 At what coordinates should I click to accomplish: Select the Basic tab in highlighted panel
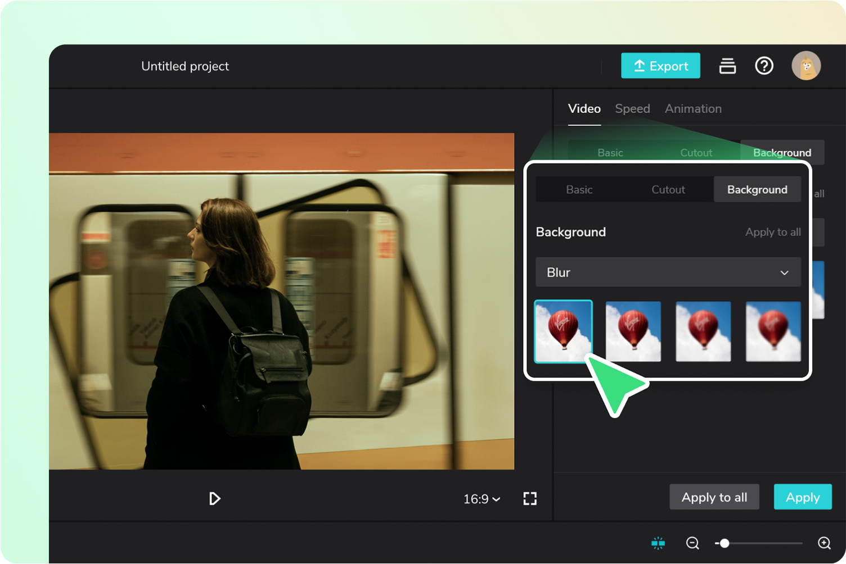pyautogui.click(x=579, y=189)
